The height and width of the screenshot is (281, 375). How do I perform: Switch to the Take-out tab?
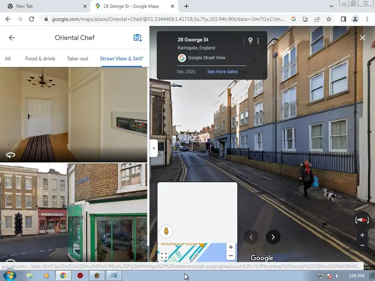point(78,59)
